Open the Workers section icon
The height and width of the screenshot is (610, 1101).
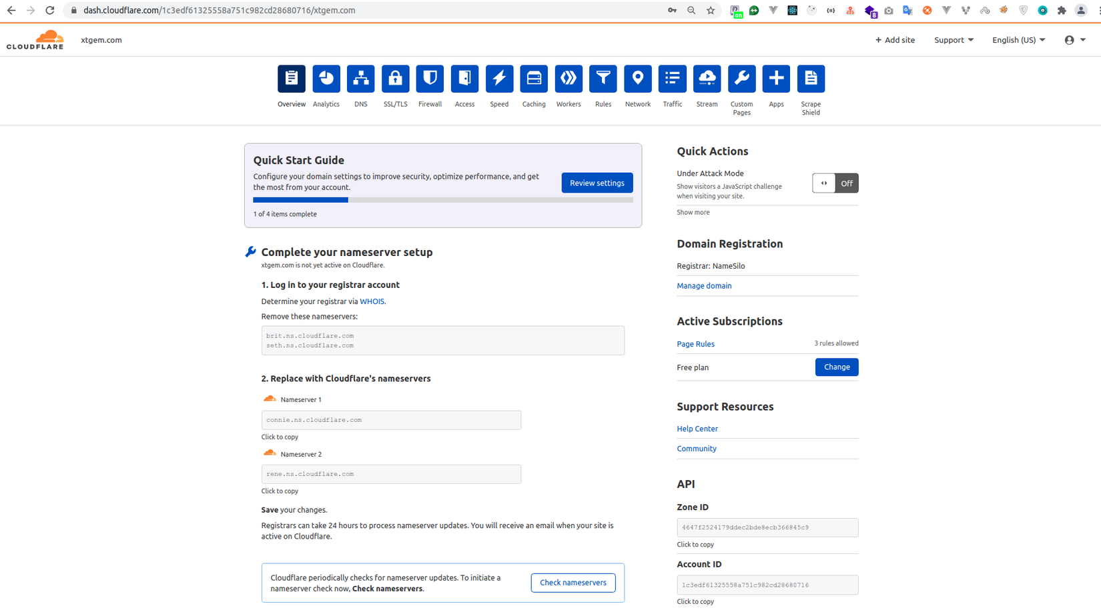click(x=569, y=79)
